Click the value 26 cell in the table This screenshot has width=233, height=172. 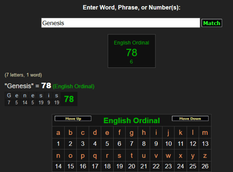205,166
